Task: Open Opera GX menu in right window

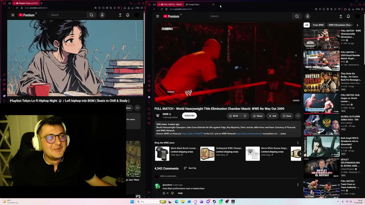Action: [x=148, y=4]
